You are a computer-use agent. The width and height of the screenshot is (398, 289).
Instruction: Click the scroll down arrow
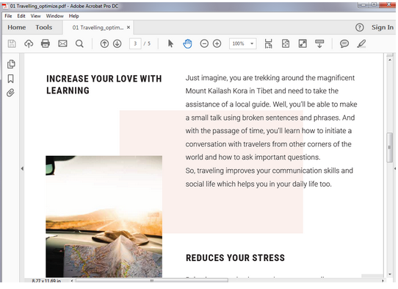390,274
